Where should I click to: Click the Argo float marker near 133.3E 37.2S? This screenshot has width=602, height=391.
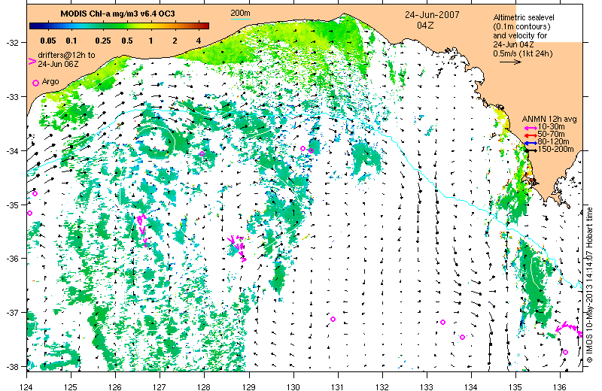(x=442, y=323)
